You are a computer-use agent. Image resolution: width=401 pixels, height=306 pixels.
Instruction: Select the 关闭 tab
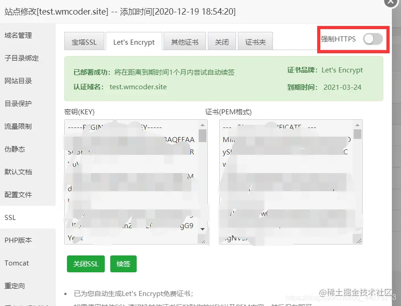[222, 41]
